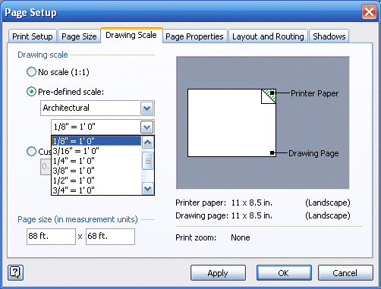Screen dimensions: 381x289
Task: Switch to the Print Setup tab
Action: coord(33,36)
